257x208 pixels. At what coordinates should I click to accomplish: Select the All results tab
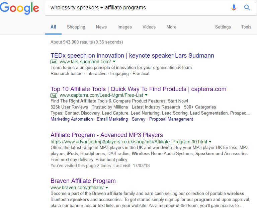[53, 27]
